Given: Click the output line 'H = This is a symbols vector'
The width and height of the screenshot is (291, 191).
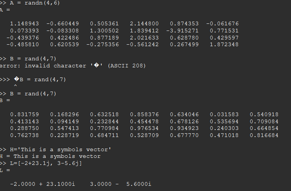Looking at the screenshot, I should click(50, 156).
